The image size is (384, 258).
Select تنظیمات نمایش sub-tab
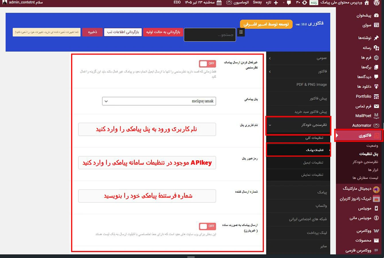click(298, 175)
